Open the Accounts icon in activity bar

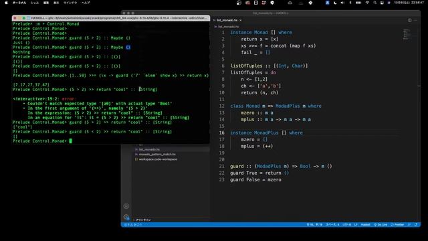click(x=126, y=206)
